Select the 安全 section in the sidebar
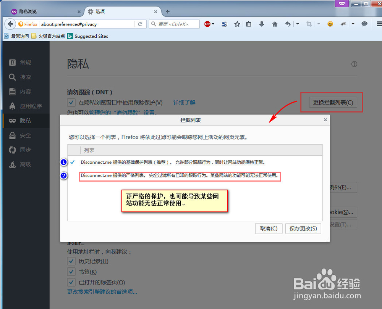The image size is (382, 309). point(26,135)
